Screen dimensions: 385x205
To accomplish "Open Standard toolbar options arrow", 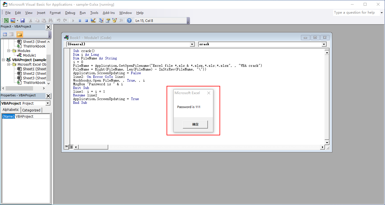I will tap(188, 21).
